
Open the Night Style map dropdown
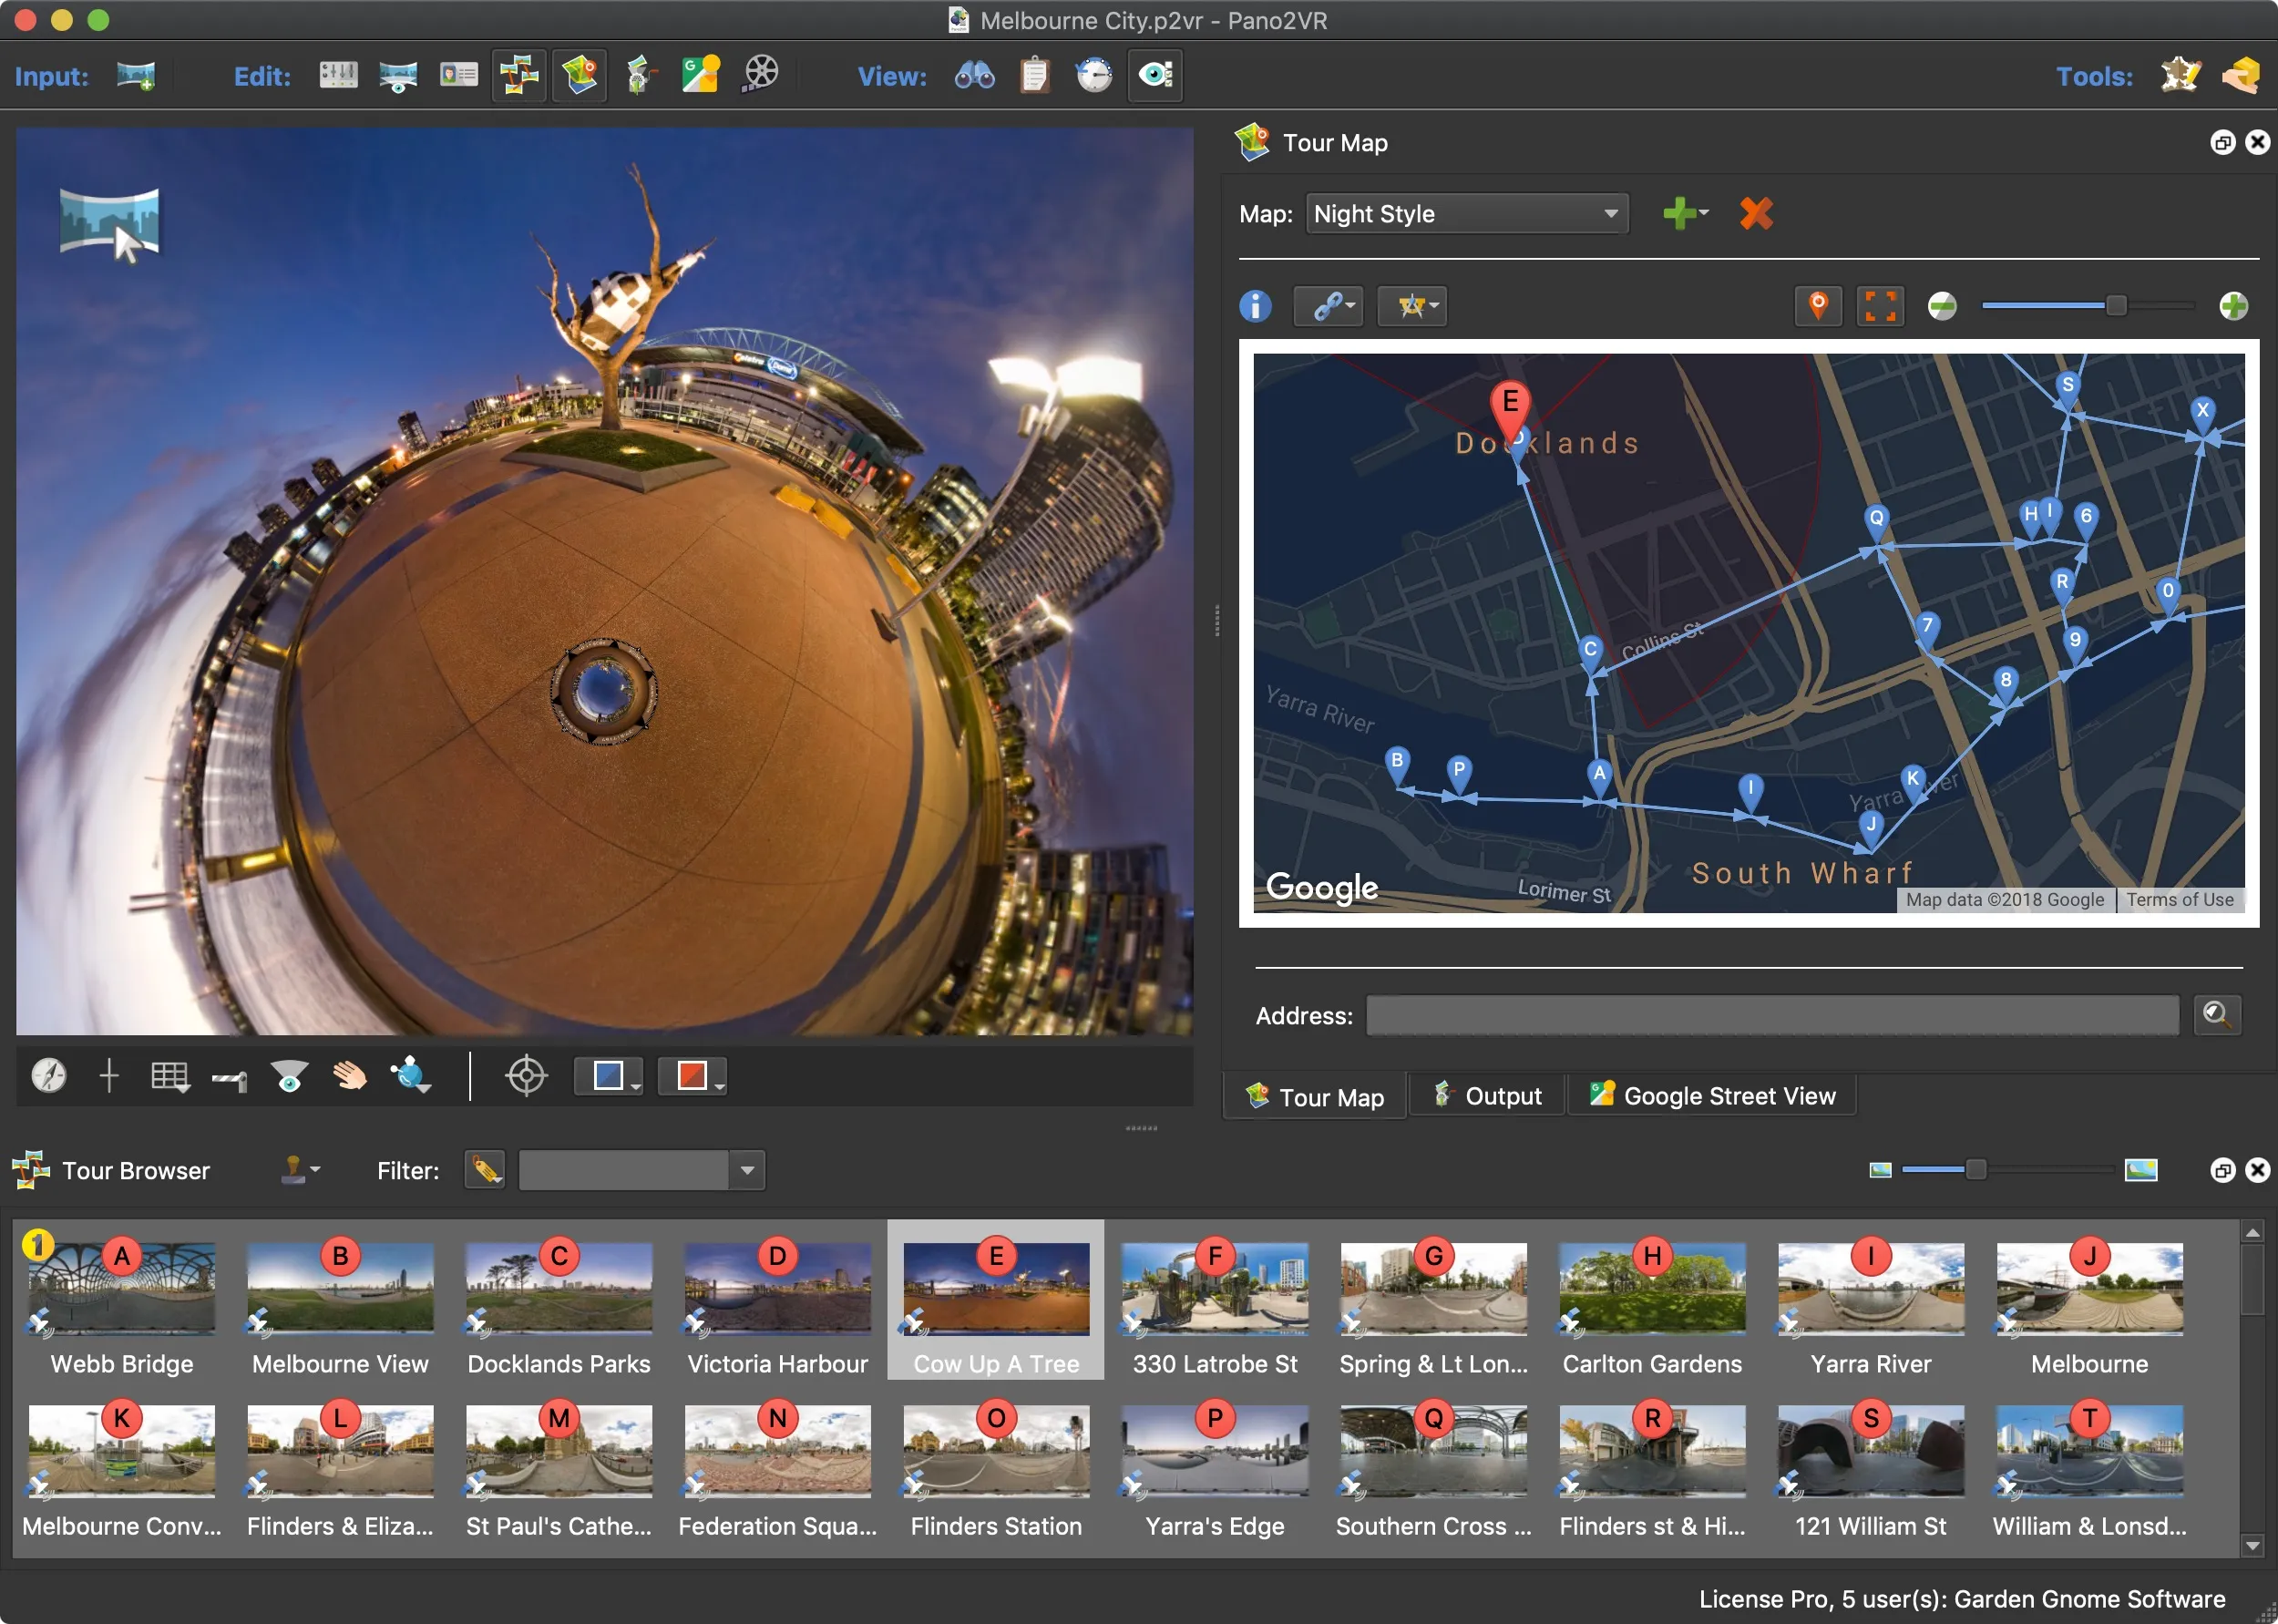click(x=1466, y=214)
